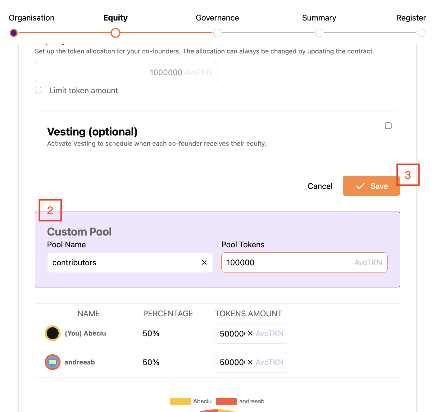Screen dimensions: 436x412
Task: Toggle the Abeciu legend swatch in chart
Action: [180, 401]
